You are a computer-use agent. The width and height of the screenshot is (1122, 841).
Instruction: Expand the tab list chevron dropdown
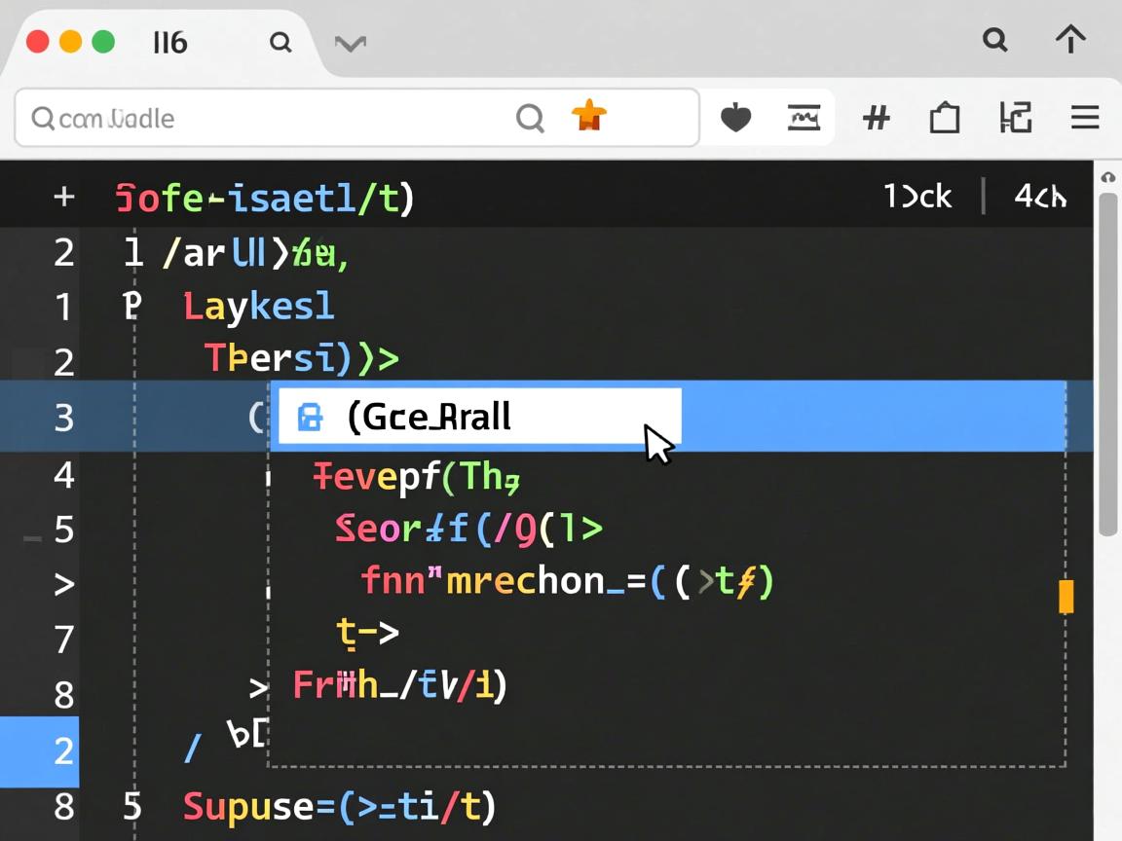tap(350, 44)
